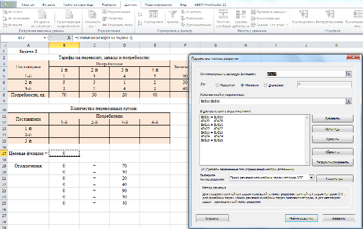Image resolution: width=363 pixels, height=229 pixels.
Task: Switch to 'Рецензирование' ribbon tab
Action: pyautogui.click(x=158, y=5)
